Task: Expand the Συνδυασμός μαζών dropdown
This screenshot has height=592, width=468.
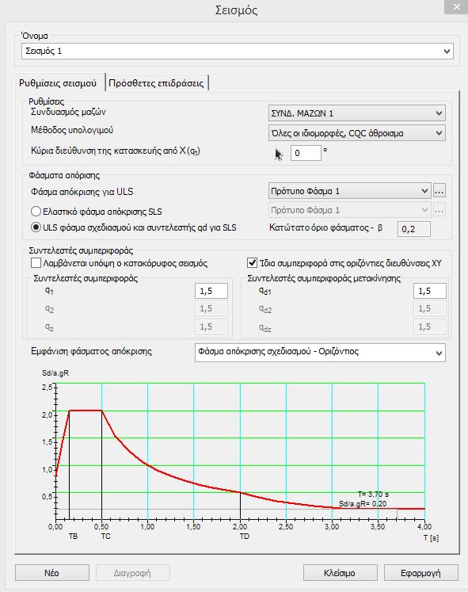Action: click(357, 113)
